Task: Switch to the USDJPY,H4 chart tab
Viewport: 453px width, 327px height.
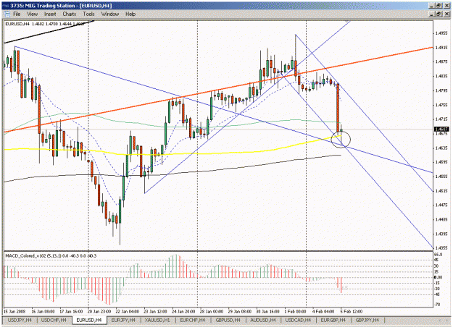Action: pos(20,320)
